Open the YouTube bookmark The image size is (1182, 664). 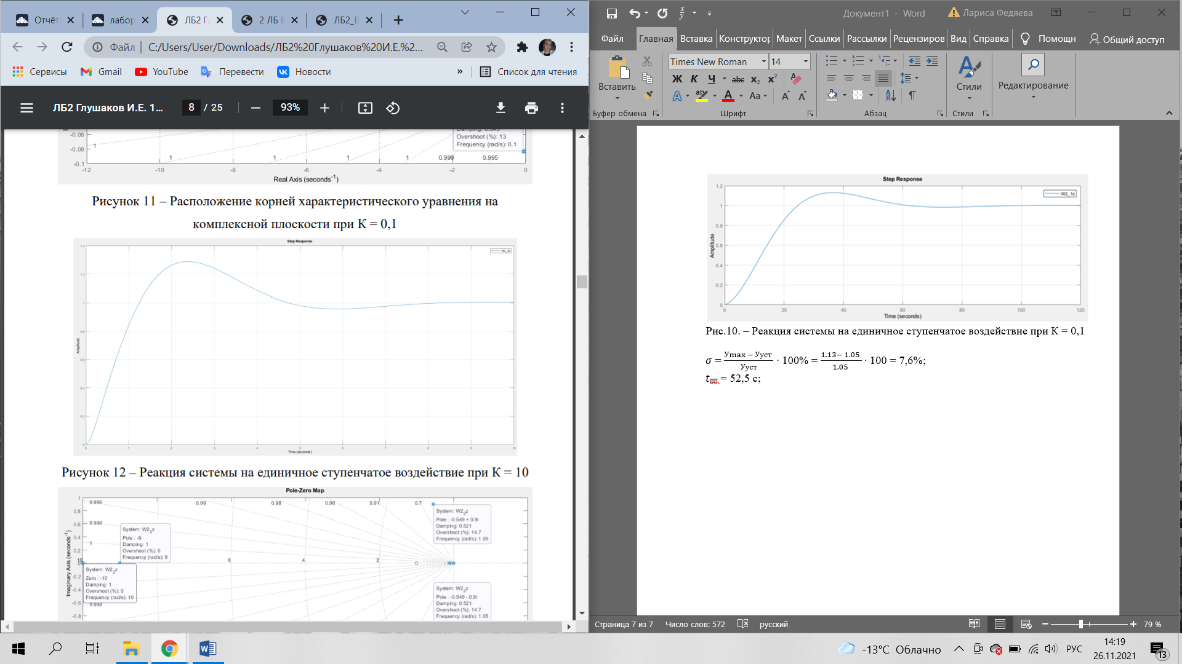click(161, 72)
